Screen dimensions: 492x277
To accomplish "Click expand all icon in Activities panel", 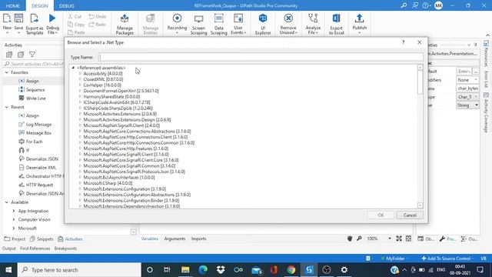I will pos(9,55).
